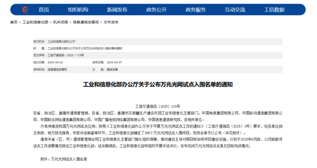This screenshot has width=317, height=168.
Task: Open 信息通信发展司 breadcrumb link
Action: point(86,22)
